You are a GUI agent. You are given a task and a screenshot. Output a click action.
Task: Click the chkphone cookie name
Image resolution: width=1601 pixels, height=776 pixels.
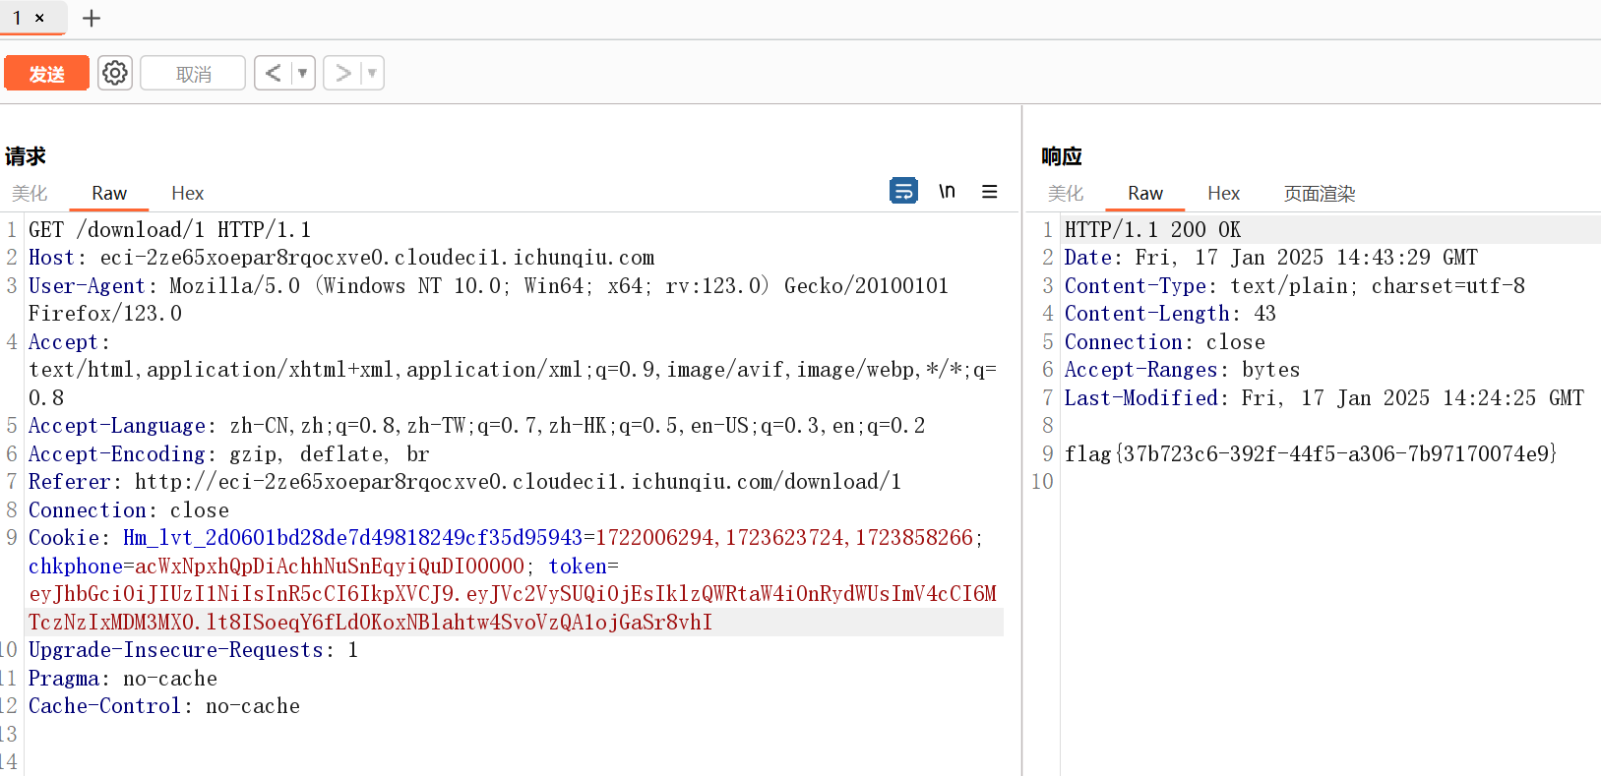coord(75,567)
